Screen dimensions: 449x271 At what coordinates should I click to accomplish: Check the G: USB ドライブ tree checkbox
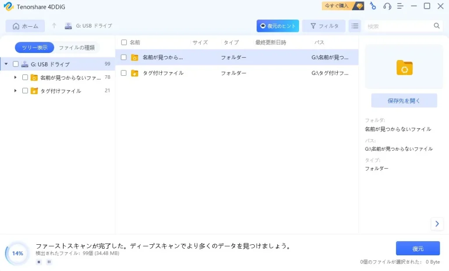click(x=16, y=64)
